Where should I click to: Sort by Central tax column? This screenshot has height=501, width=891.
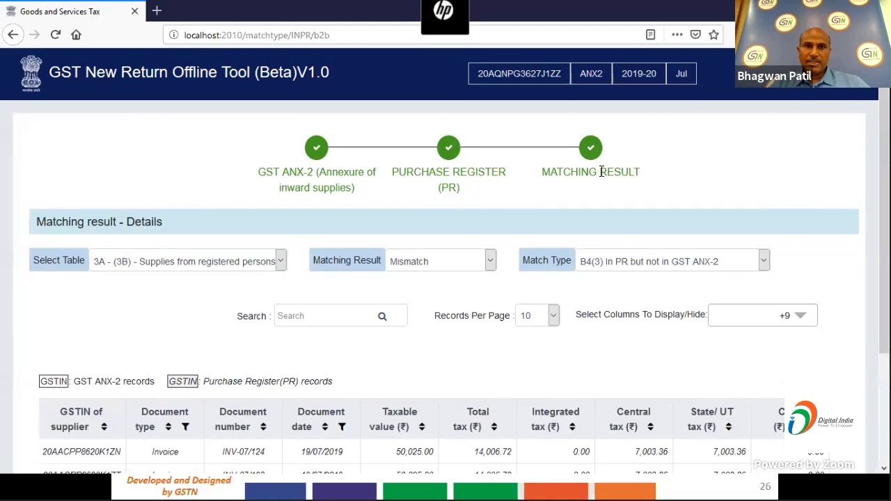click(x=650, y=427)
